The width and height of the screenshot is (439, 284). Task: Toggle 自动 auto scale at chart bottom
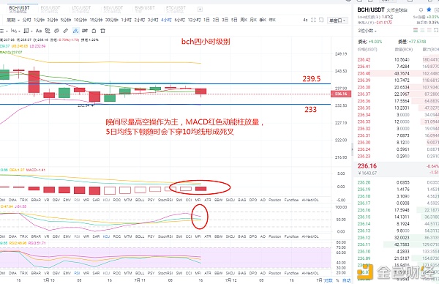point(347,280)
